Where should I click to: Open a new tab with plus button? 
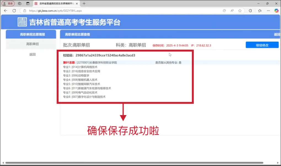(x=84, y=4)
